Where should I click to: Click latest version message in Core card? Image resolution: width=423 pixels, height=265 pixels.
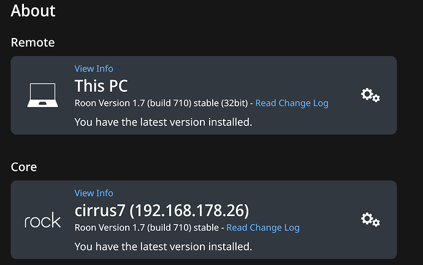point(163,247)
